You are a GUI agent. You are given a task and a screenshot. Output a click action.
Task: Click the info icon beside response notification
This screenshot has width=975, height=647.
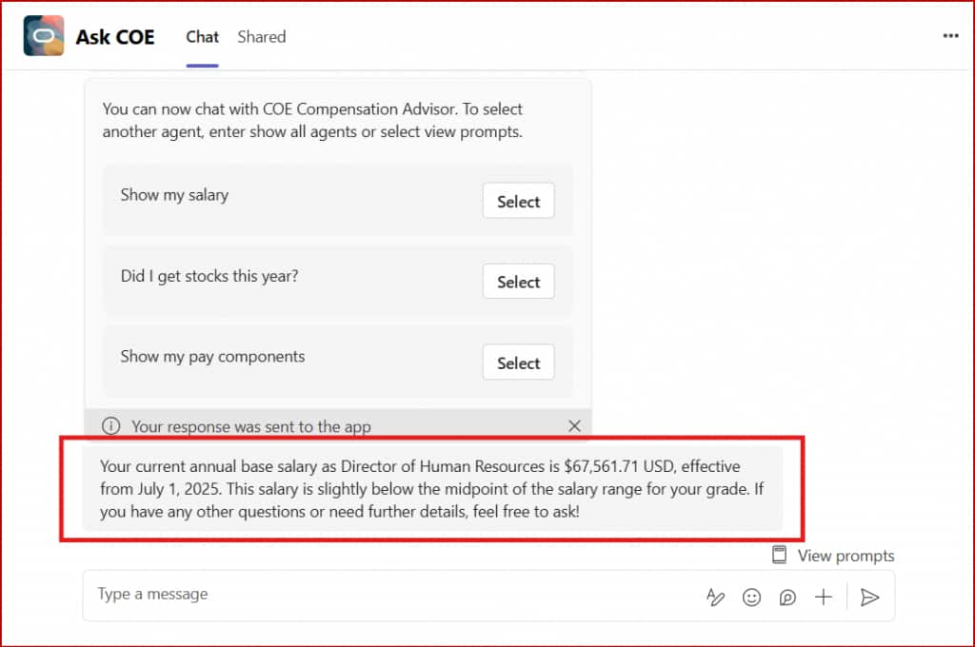coord(111,426)
